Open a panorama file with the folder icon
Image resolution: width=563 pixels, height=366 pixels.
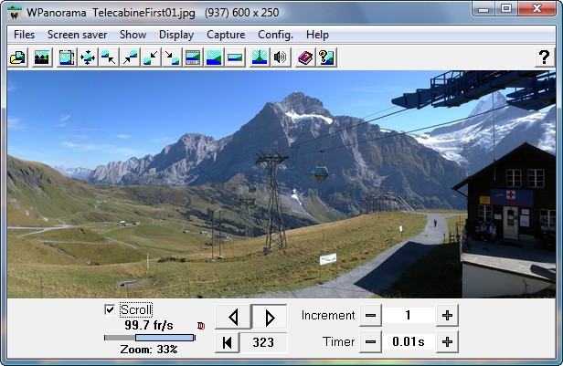pyautogui.click(x=17, y=58)
